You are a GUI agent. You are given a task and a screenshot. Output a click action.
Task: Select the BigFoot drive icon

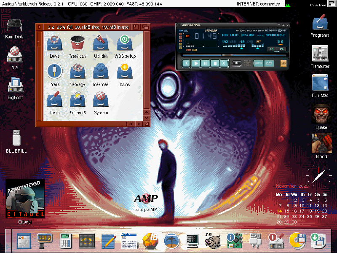click(15, 85)
